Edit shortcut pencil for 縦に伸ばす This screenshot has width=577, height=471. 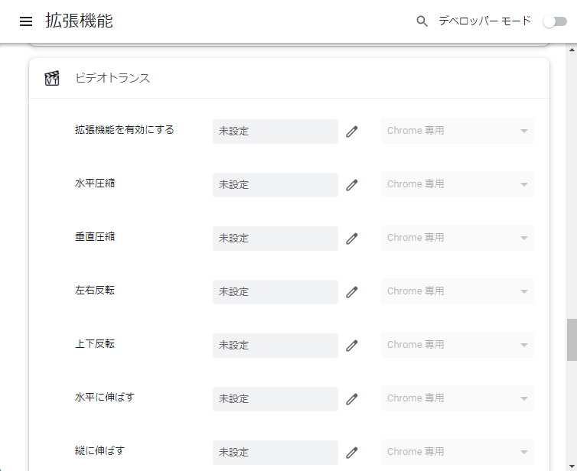pyautogui.click(x=352, y=453)
